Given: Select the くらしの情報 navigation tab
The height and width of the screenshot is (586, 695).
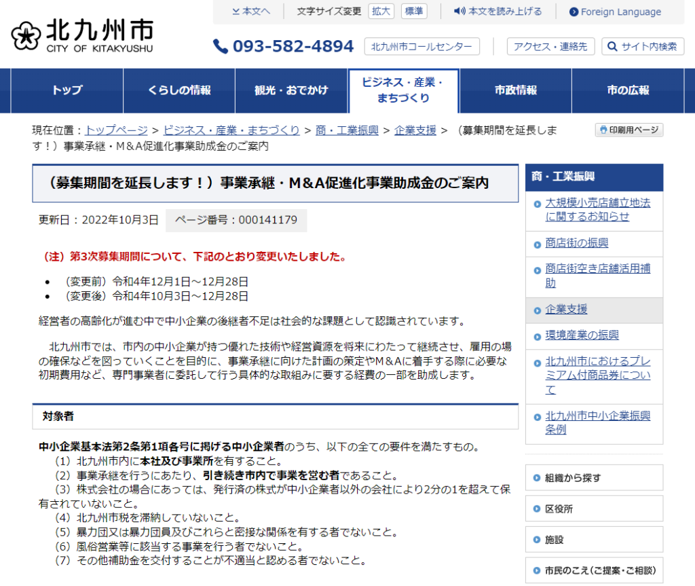Looking at the screenshot, I should [x=179, y=90].
